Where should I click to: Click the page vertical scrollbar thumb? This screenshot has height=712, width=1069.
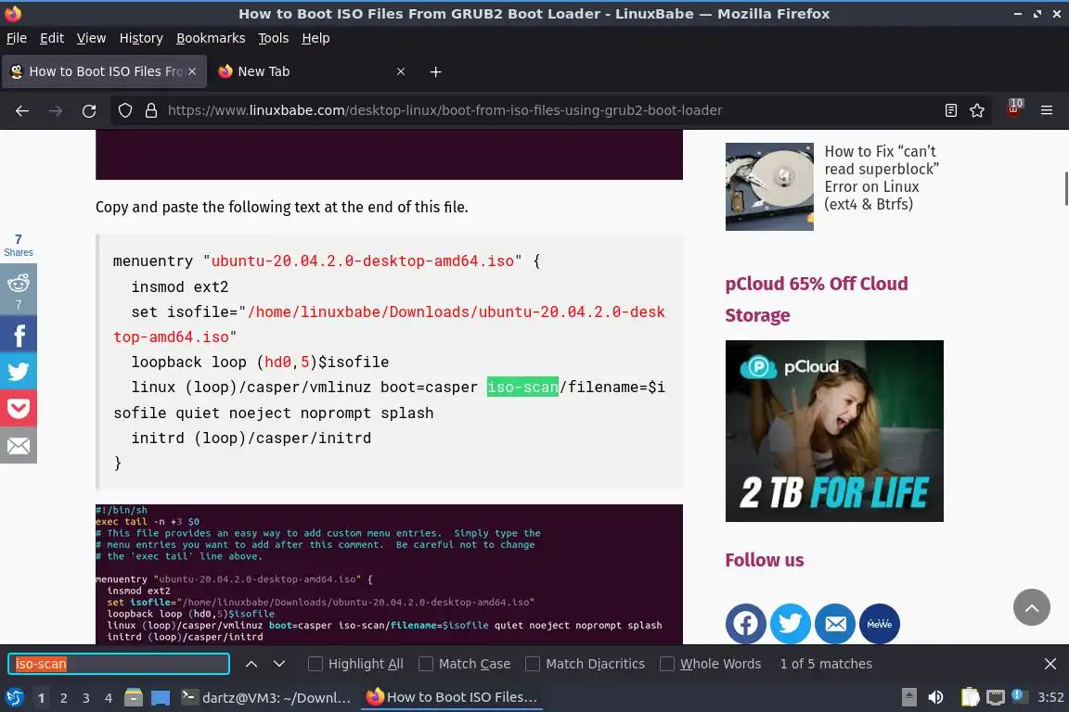(x=1065, y=189)
